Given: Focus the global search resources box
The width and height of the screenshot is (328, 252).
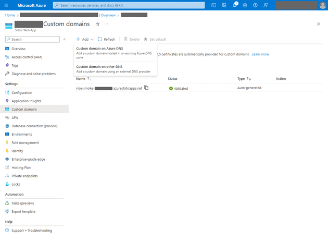Looking at the screenshot, I should coord(129,5).
